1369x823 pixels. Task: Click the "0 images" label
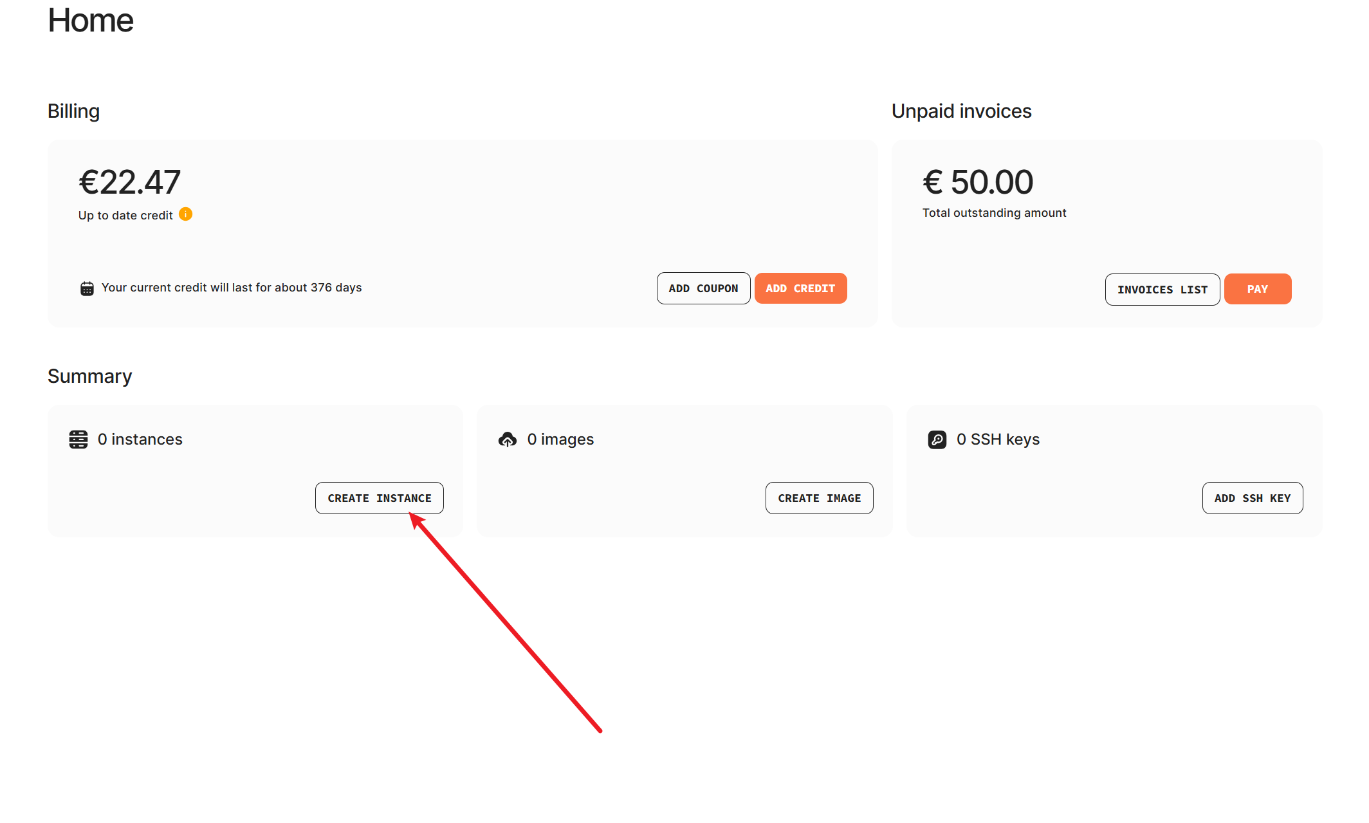560,439
